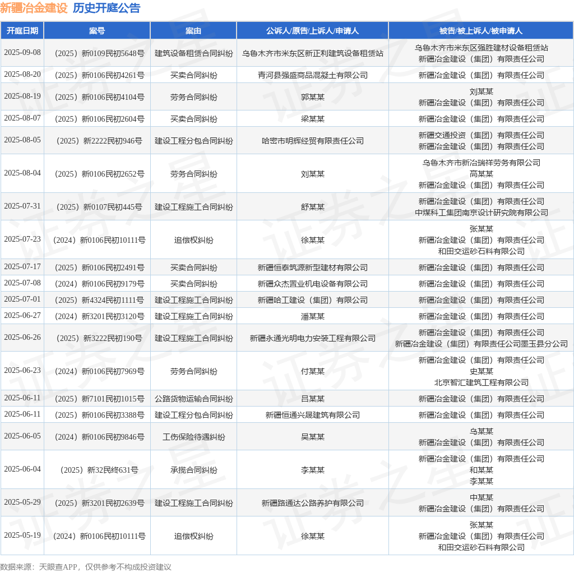Click defendant 中某某
The height and width of the screenshot is (572, 574).
[482, 497]
